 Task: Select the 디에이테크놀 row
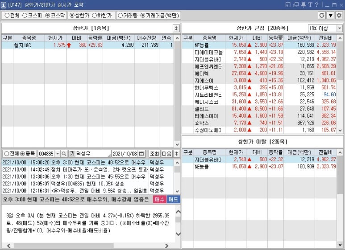[259, 52]
